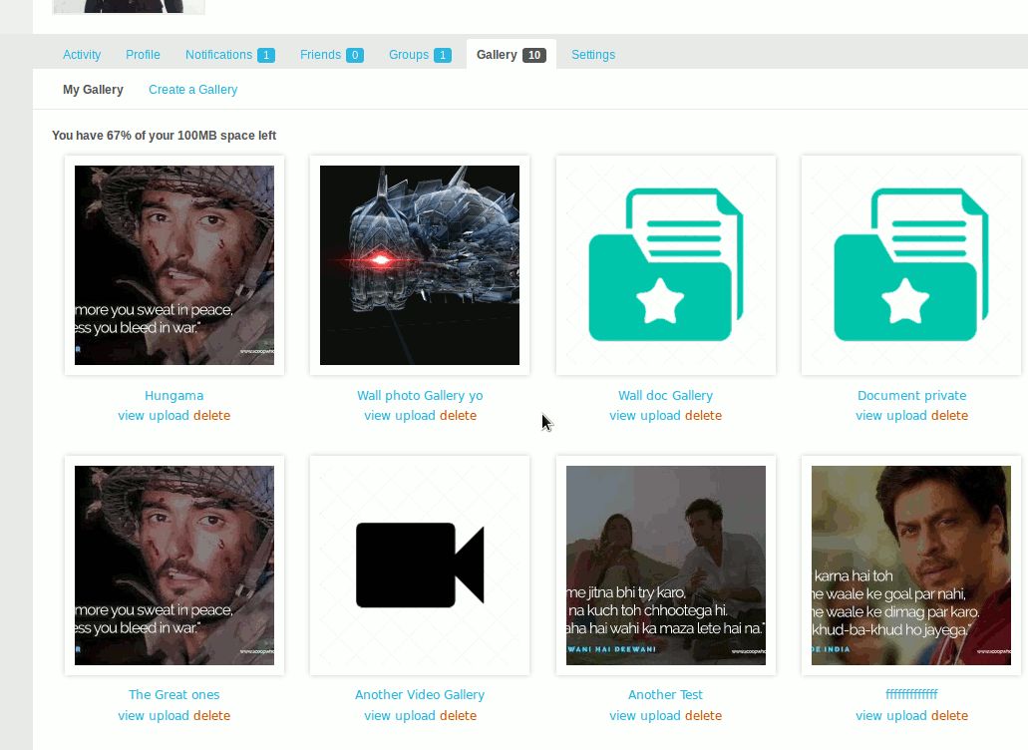
Task: View the Hungama gallery
Action: pos(132,415)
